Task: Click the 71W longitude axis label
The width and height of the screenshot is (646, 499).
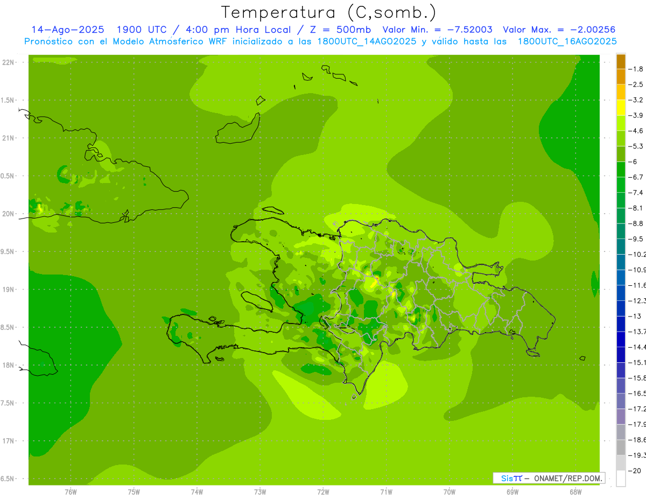Action: point(386,492)
